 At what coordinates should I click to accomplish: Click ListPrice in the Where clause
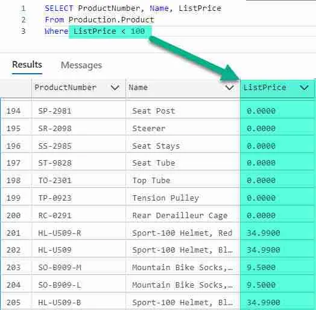click(95, 31)
